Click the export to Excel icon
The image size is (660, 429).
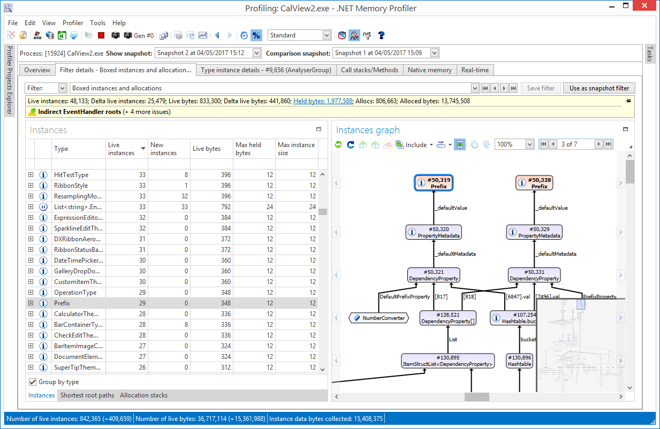pos(62,35)
